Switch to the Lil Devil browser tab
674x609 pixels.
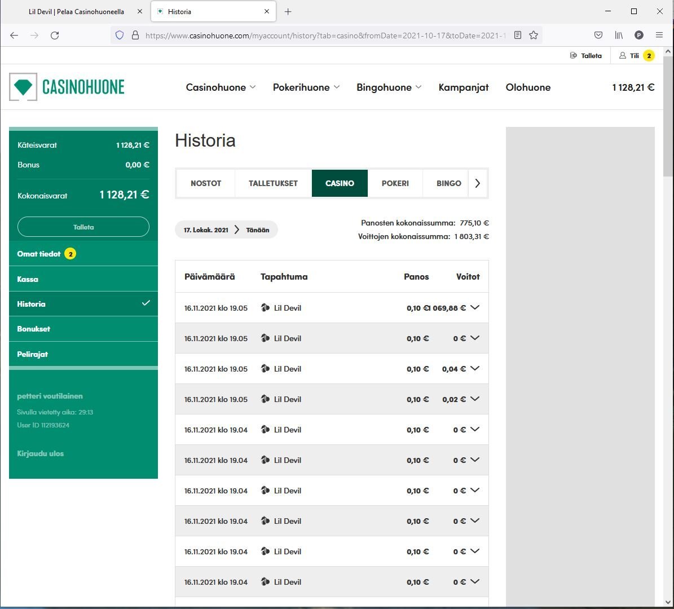pos(76,12)
